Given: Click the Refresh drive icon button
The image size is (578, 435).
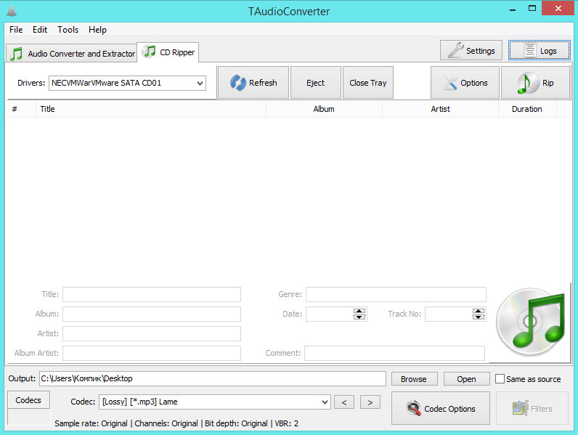Looking at the screenshot, I should point(253,83).
